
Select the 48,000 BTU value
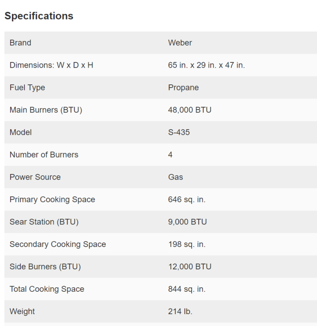tap(190, 110)
